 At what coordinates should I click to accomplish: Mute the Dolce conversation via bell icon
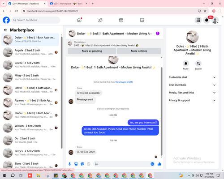click(x=186, y=64)
